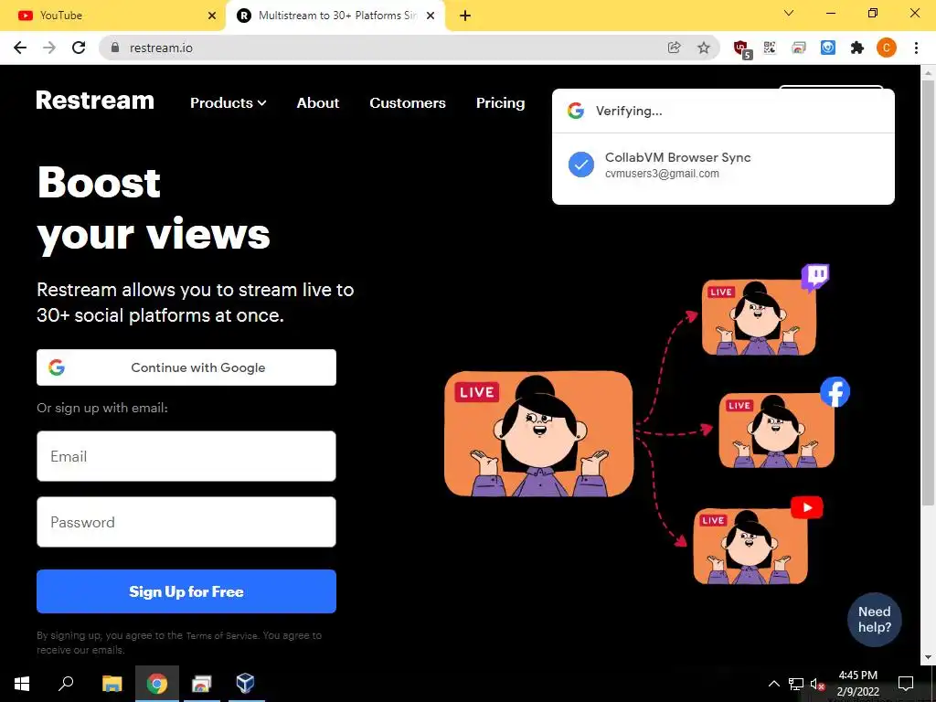The image size is (936, 702).
Task: Open Windows taskbar search
Action: (66, 684)
